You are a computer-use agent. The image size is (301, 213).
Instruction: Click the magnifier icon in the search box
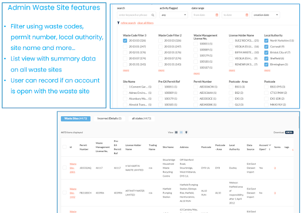tap(153, 15)
